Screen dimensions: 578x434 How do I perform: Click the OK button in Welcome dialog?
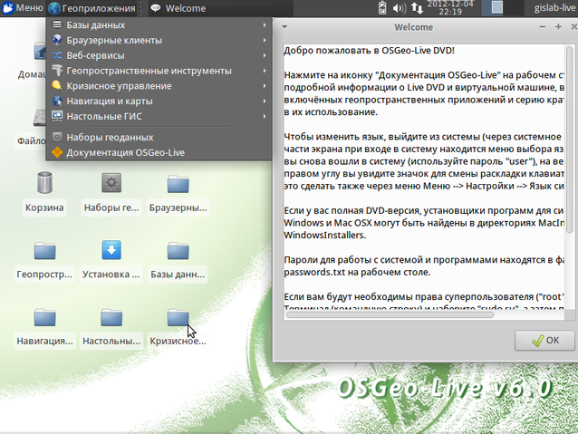point(544,340)
